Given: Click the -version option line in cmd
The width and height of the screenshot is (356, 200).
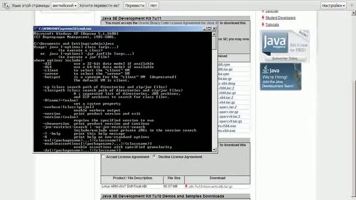Looking at the screenshot, I should tap(91, 113).
